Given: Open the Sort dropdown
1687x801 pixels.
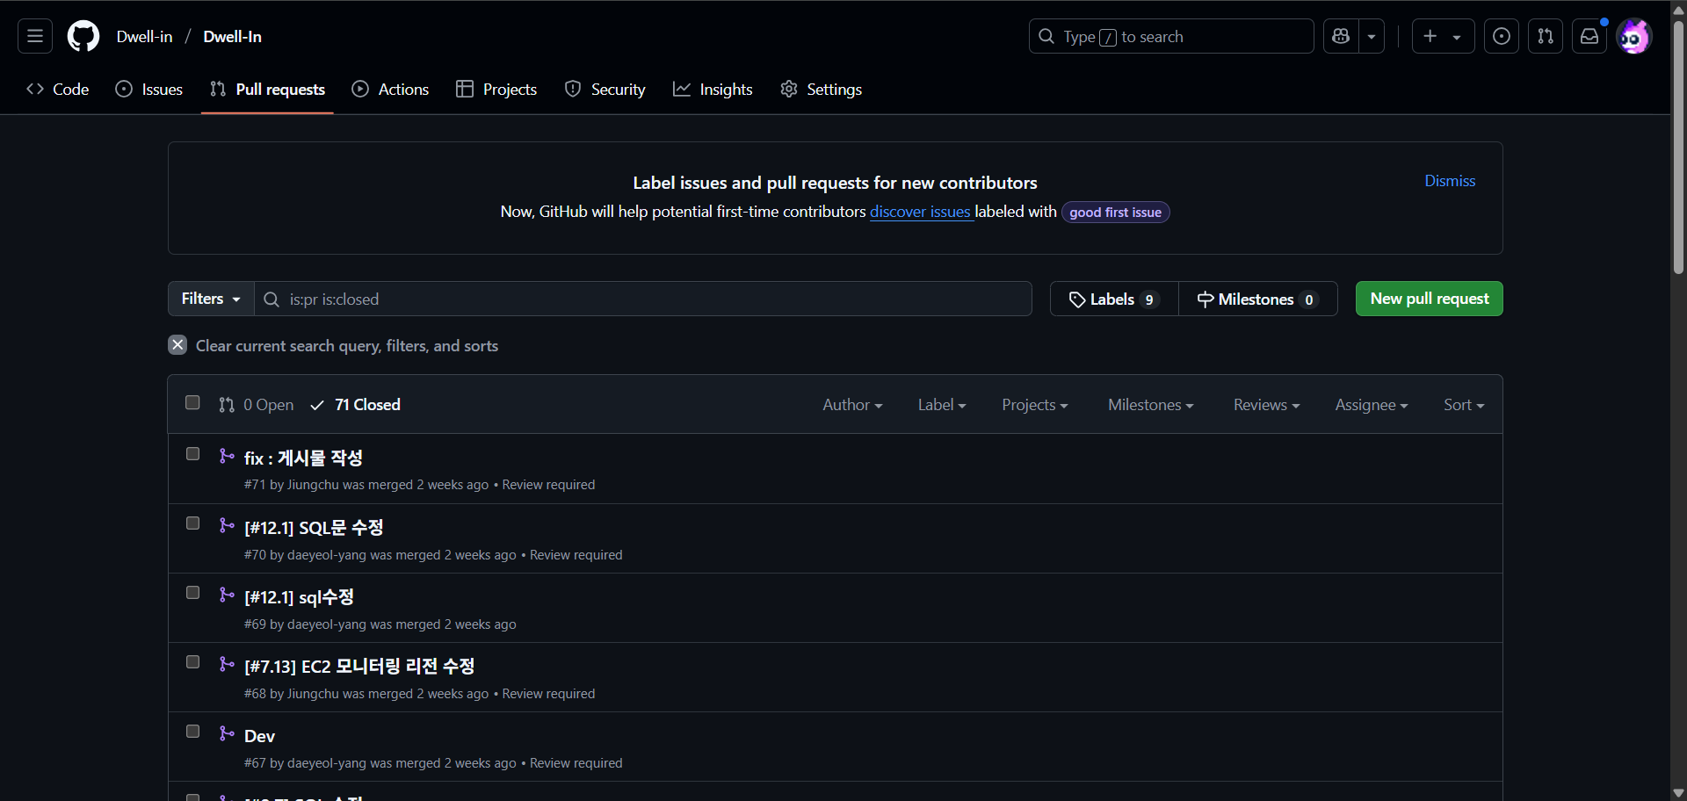Looking at the screenshot, I should coord(1464,404).
